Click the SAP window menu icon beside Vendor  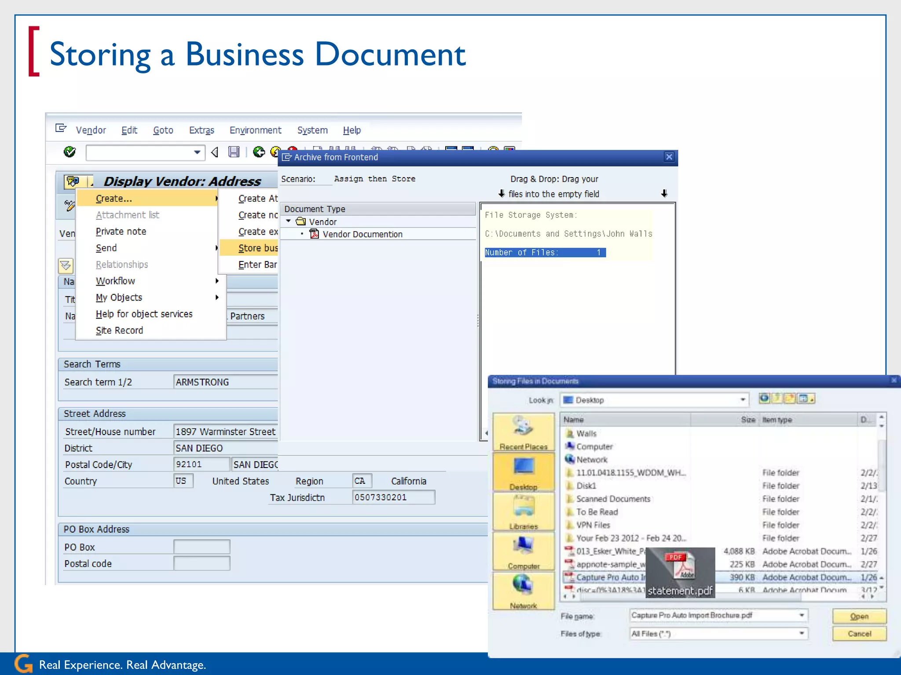point(61,128)
